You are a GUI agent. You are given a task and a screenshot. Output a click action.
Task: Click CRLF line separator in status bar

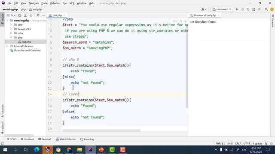coord(238,144)
